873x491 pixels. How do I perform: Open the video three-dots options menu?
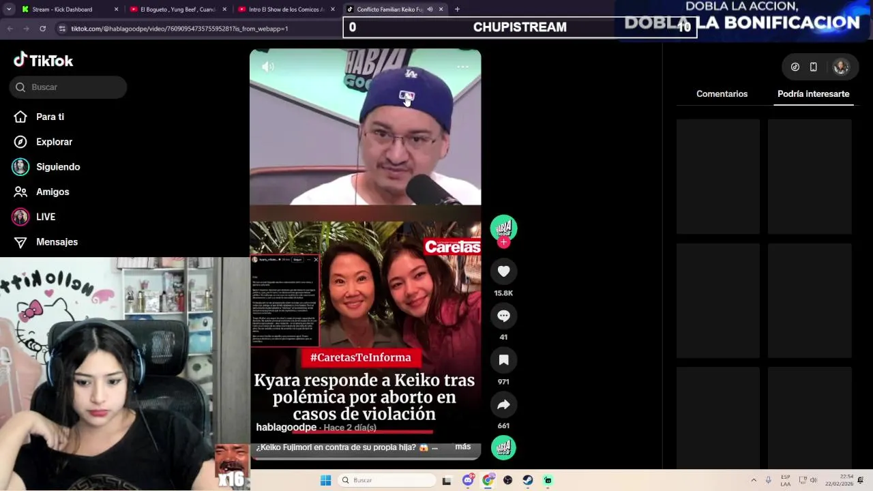click(462, 67)
